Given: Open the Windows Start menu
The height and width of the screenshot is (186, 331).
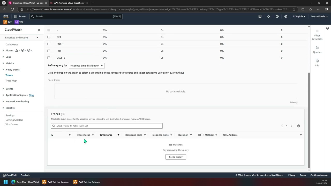Looking at the screenshot, I should point(5,182).
